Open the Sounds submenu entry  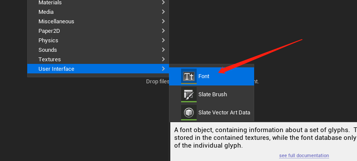coord(98,50)
